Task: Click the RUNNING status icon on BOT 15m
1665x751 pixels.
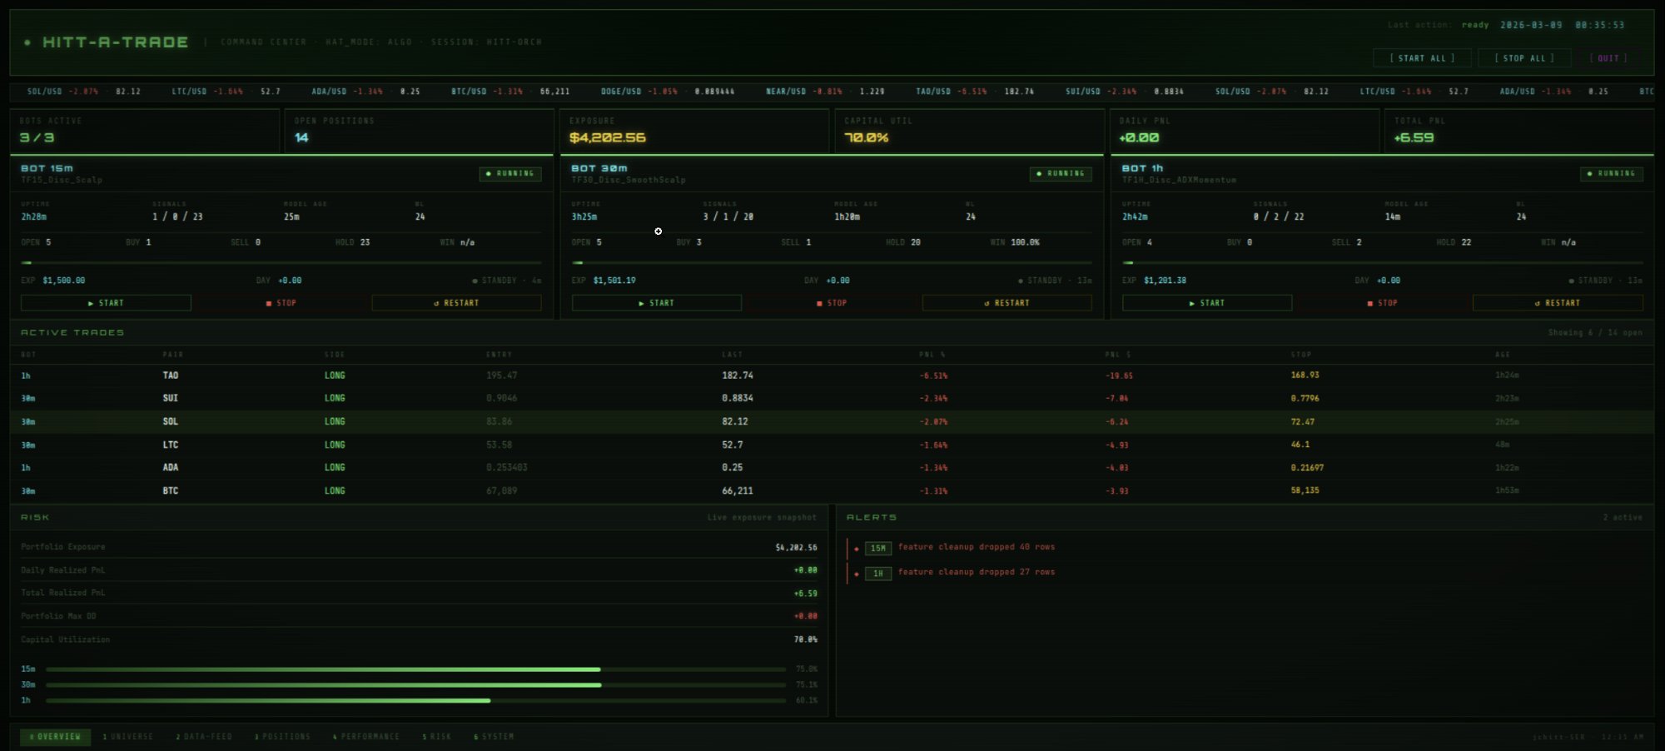Action: 490,174
